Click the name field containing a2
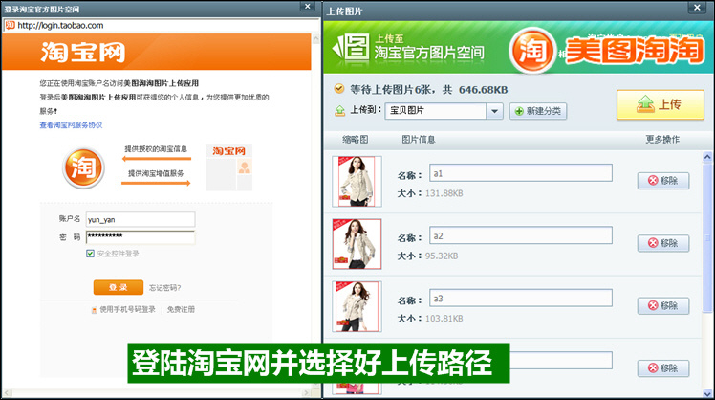715x400 pixels. click(x=521, y=235)
